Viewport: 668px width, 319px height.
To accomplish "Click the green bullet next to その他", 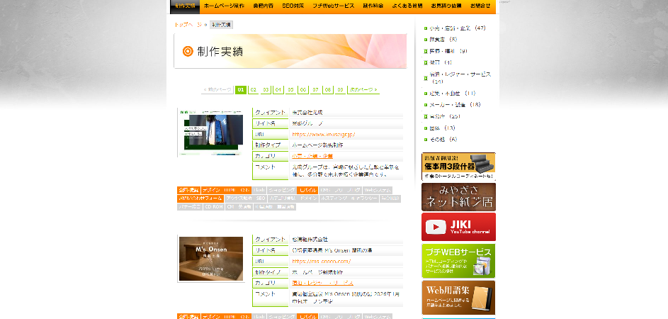I will coord(426,140).
